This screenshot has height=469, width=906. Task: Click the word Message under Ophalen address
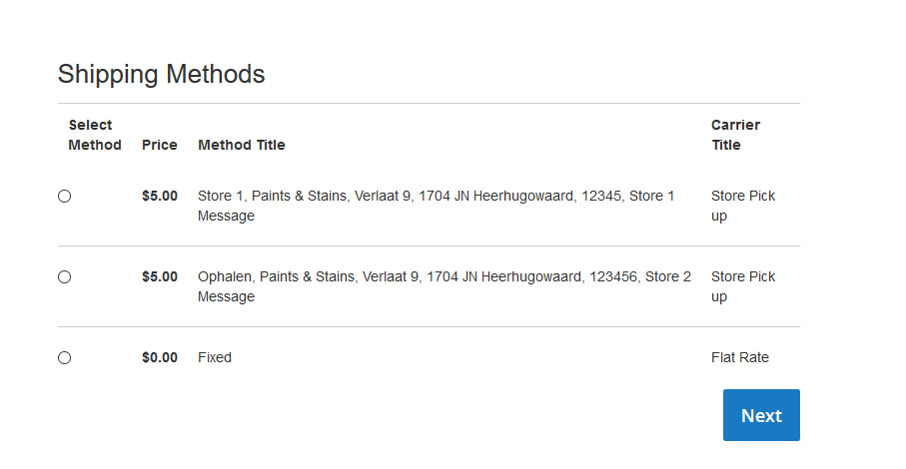click(226, 296)
